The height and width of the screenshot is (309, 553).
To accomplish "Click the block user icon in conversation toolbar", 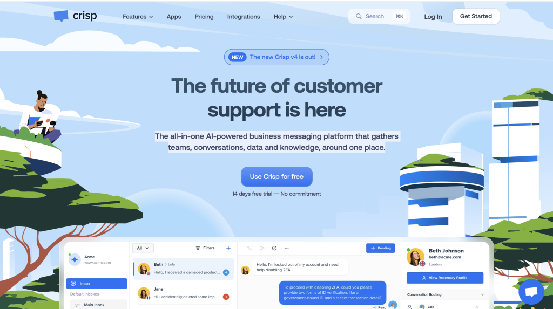I will pos(274,248).
